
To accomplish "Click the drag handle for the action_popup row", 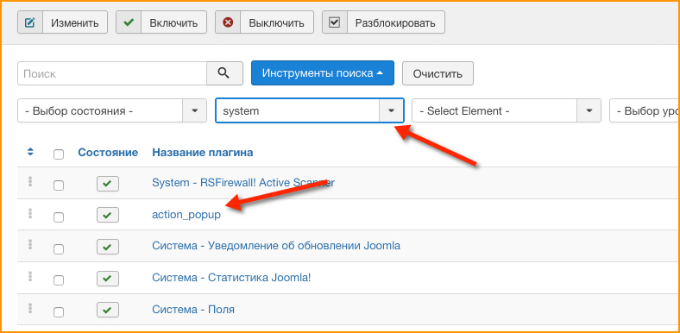I will tap(30, 213).
